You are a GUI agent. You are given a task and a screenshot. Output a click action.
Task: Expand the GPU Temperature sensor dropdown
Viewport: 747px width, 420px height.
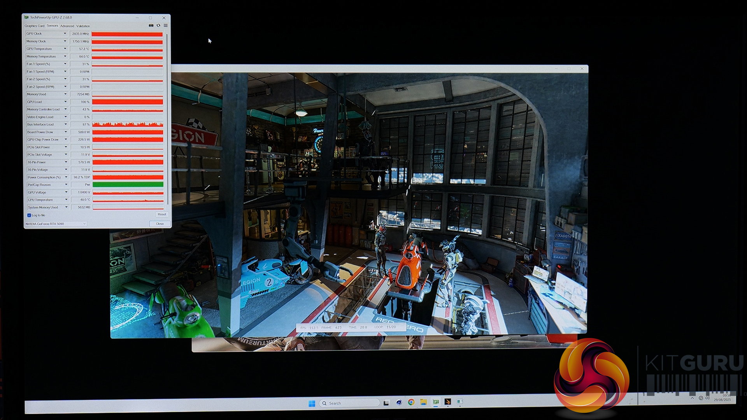[x=65, y=49]
